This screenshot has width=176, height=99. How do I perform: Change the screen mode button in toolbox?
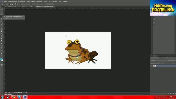(x=2, y=65)
